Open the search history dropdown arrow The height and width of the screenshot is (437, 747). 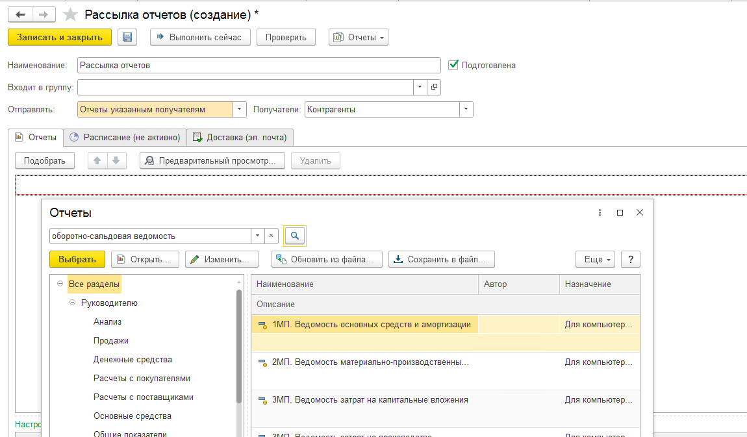pyautogui.click(x=257, y=236)
